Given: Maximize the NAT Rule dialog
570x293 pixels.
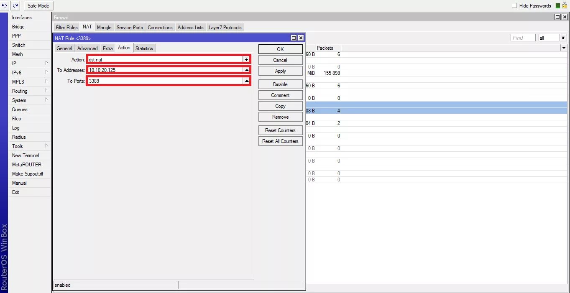Looking at the screenshot, I should tap(294, 38).
